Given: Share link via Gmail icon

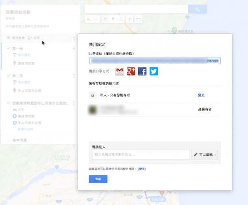Looking at the screenshot, I should [120, 71].
